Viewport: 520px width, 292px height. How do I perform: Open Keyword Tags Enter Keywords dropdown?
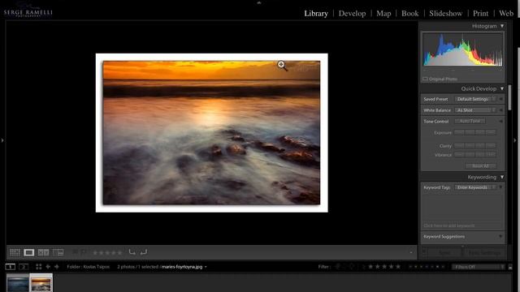475,187
